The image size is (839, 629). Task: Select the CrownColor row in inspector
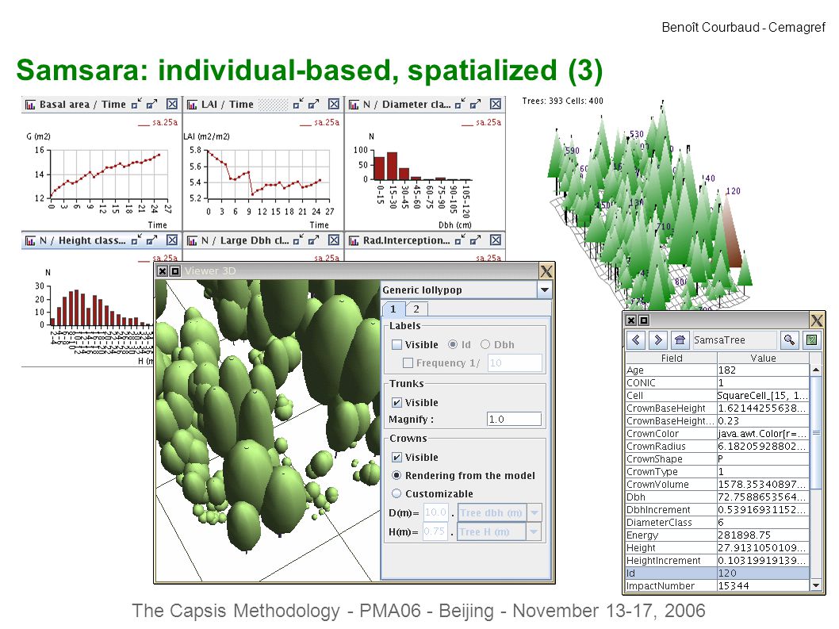coord(718,434)
